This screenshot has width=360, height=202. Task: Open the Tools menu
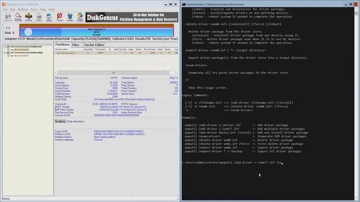(34, 10)
